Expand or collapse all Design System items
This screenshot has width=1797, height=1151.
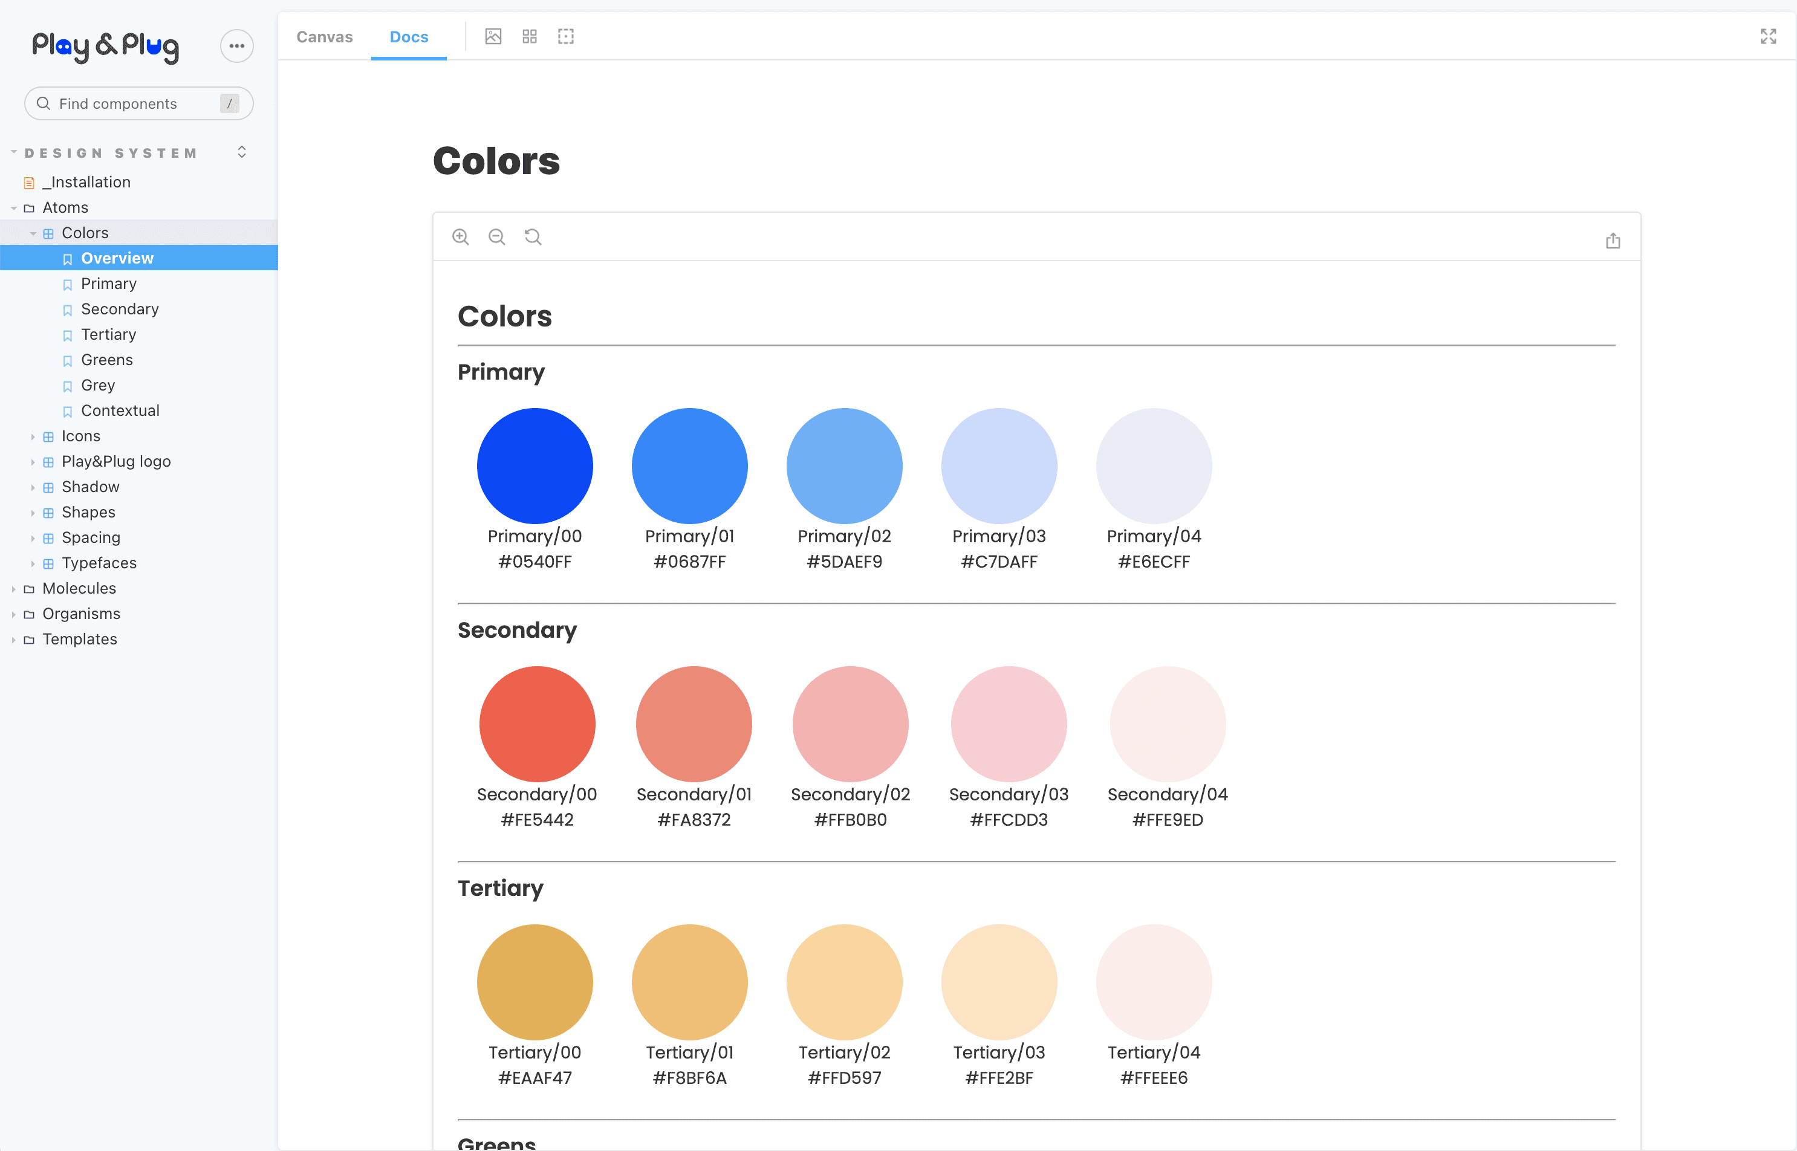241,152
